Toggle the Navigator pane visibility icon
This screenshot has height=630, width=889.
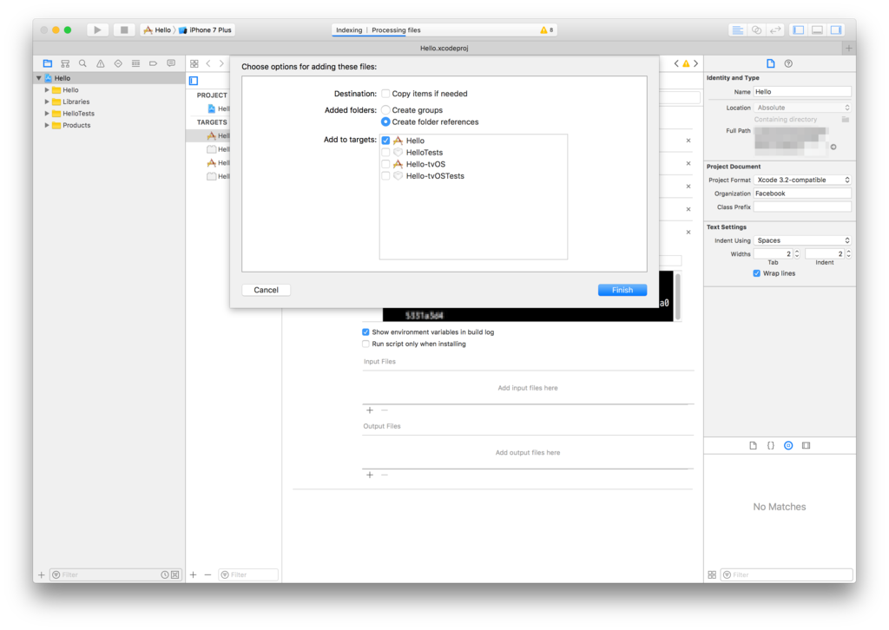point(799,30)
